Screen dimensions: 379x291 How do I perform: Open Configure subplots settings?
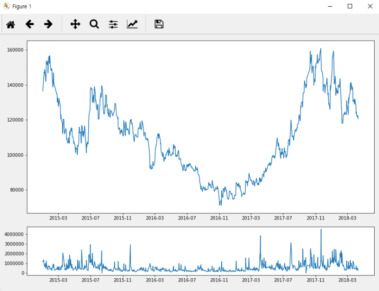pos(113,24)
